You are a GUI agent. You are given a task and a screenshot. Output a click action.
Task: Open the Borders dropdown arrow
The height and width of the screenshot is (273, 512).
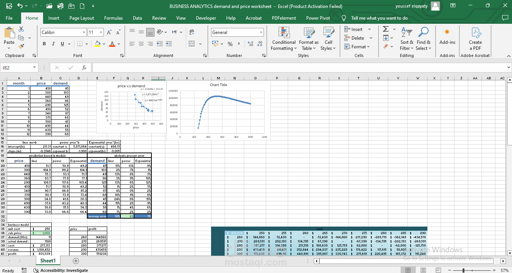point(86,44)
